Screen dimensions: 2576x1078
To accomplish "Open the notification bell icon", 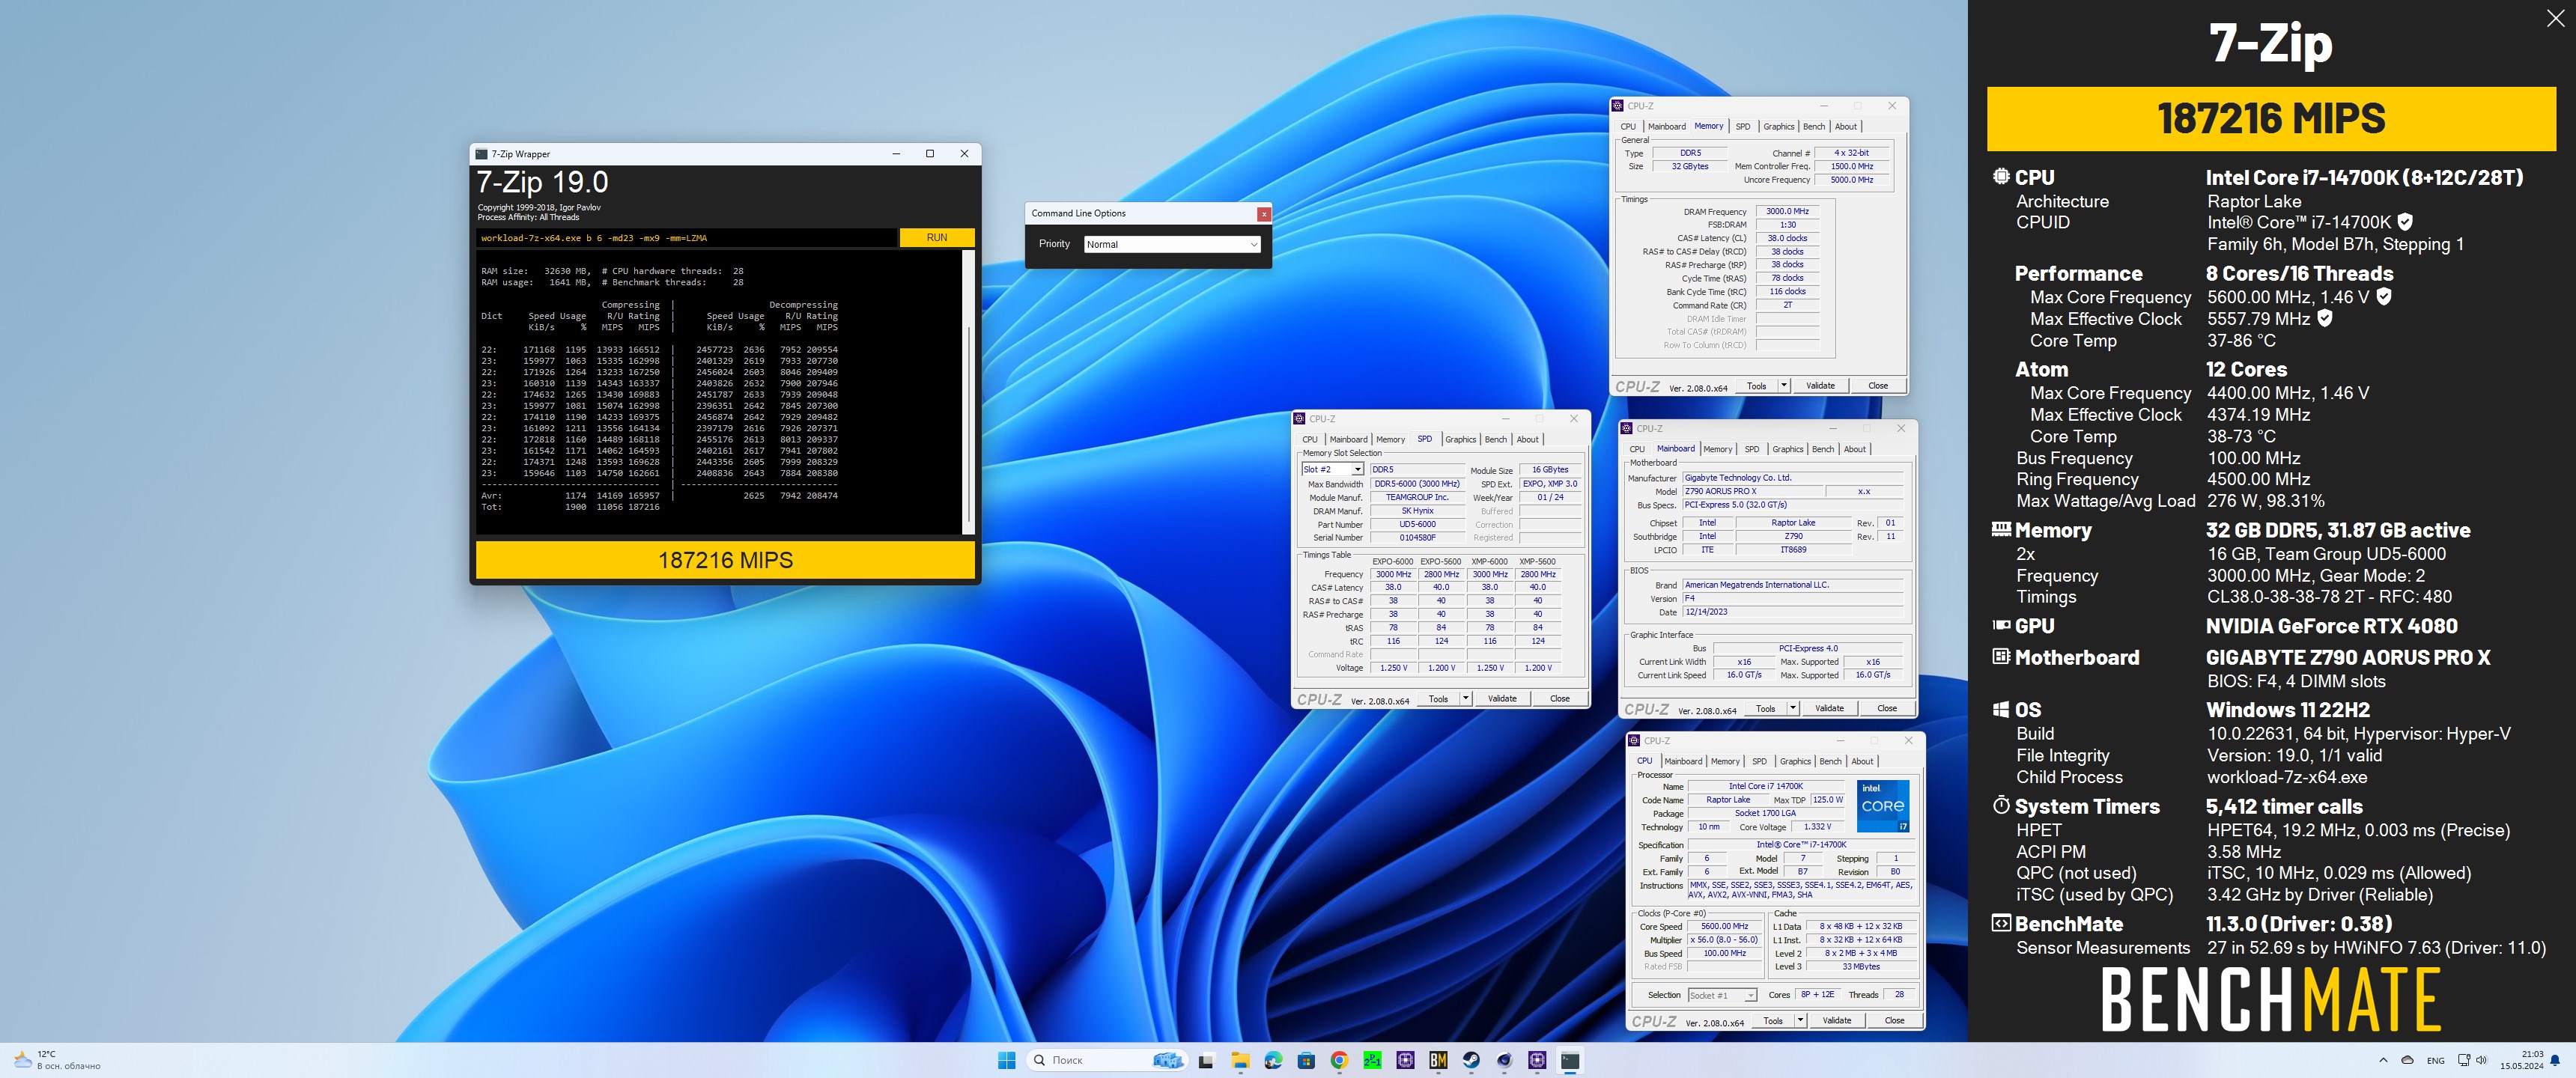I will (2555, 1060).
